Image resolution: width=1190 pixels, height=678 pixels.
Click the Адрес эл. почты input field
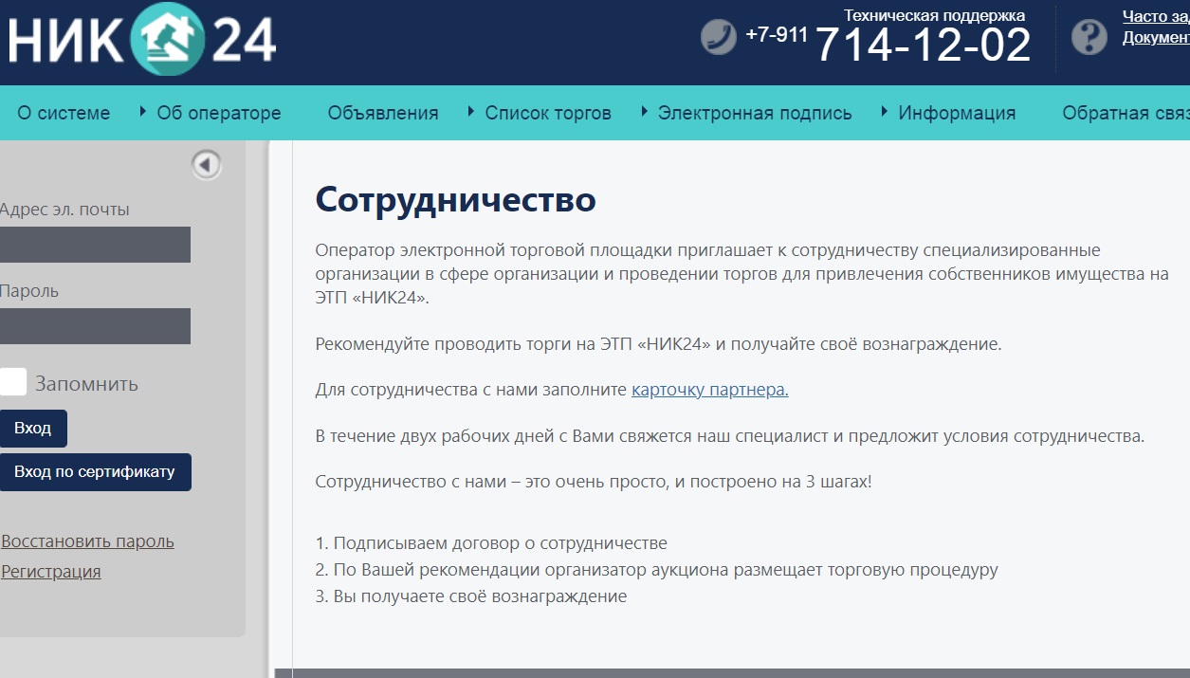click(x=93, y=245)
